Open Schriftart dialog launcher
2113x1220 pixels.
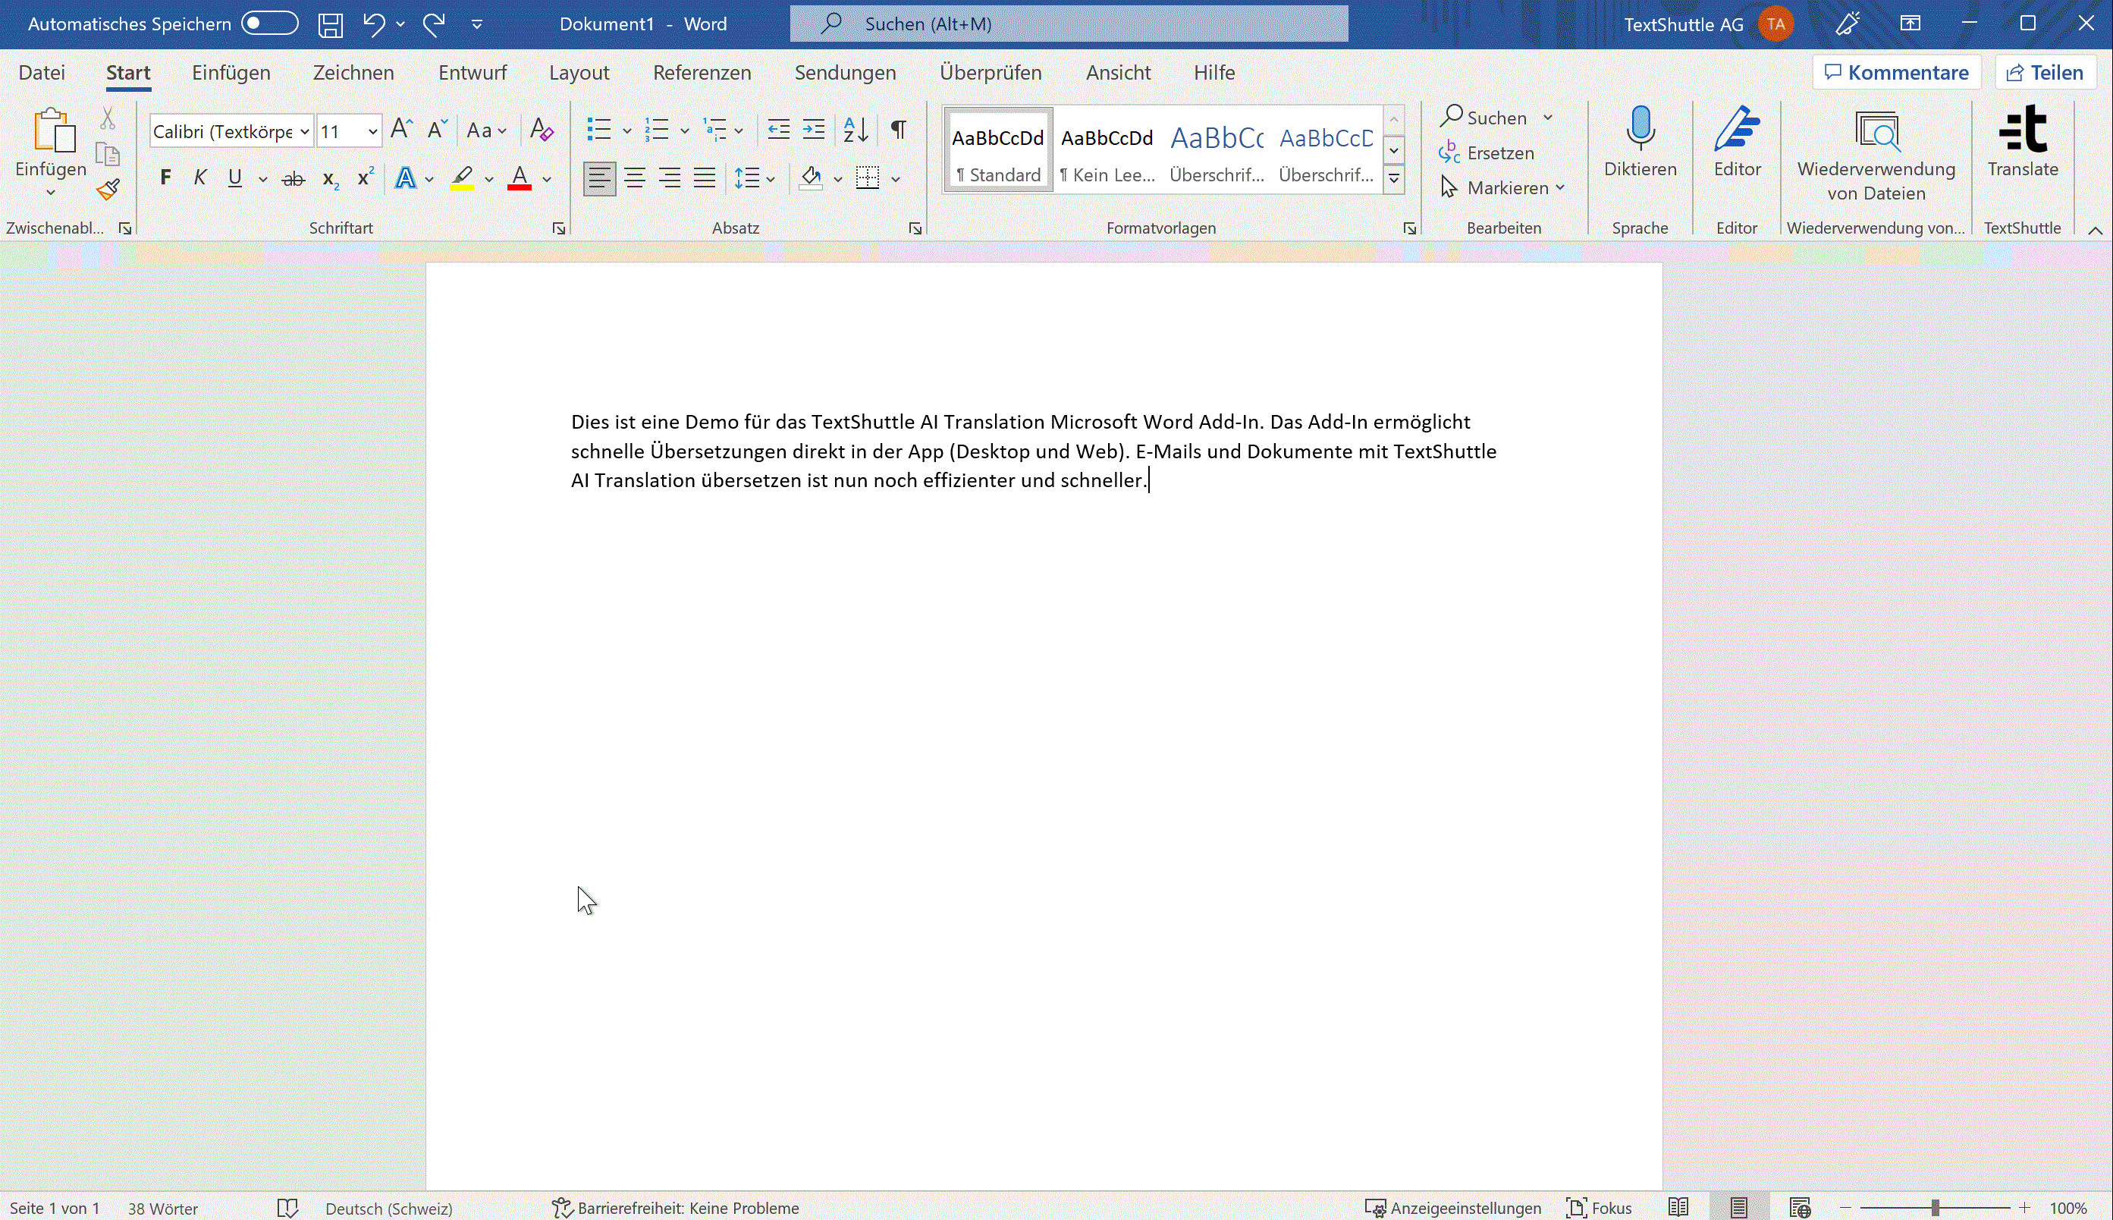tap(559, 229)
